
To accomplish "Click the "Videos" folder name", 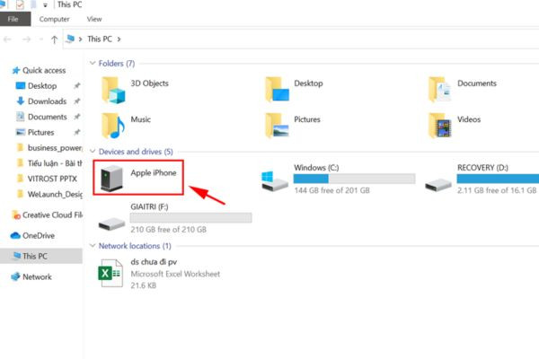I will point(469,119).
